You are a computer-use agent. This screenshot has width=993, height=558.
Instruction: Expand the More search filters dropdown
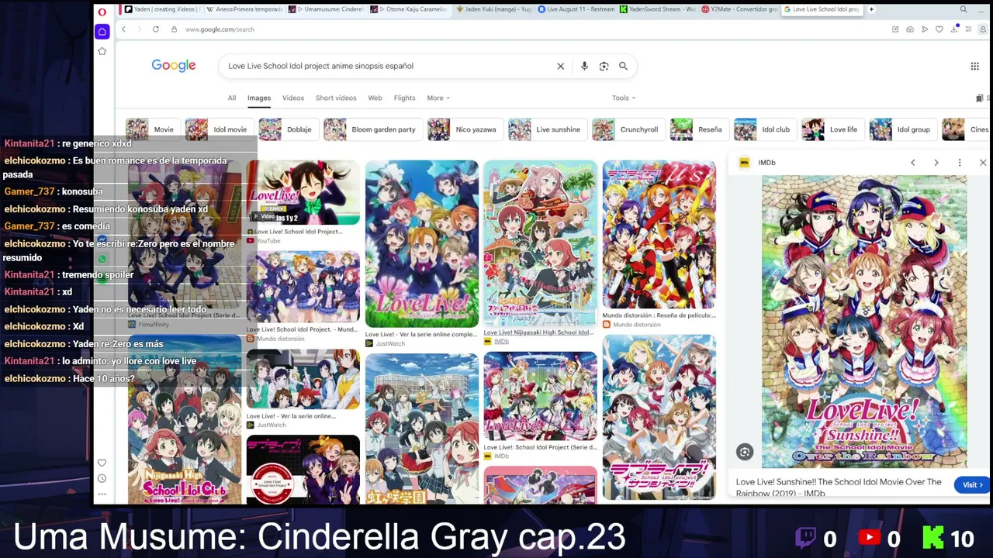pyautogui.click(x=438, y=98)
